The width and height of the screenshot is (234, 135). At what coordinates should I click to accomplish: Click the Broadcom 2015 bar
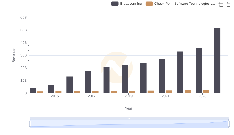tap(51, 89)
